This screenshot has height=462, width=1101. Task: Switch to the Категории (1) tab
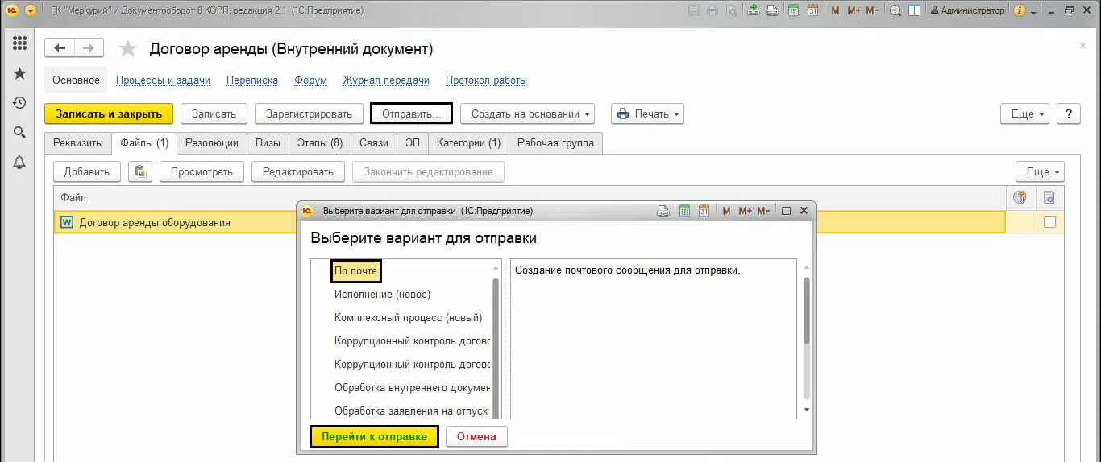[x=468, y=143]
